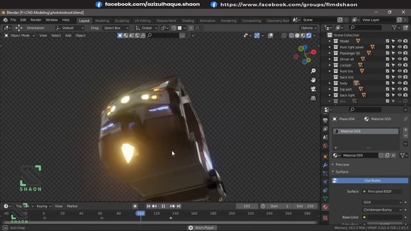Pause animation playback in the timeline

(163, 207)
